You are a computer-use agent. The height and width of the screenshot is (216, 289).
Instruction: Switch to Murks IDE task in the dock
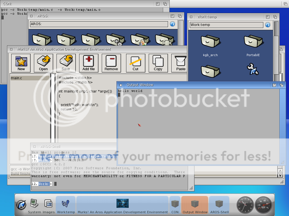[x=122, y=205]
